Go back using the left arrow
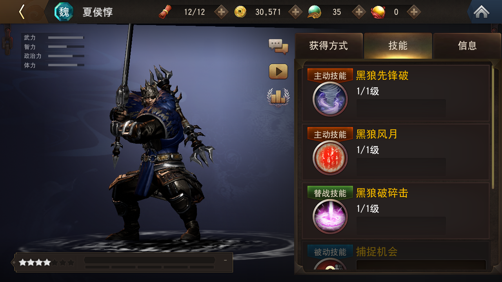This screenshot has width=502, height=282. click(x=22, y=12)
